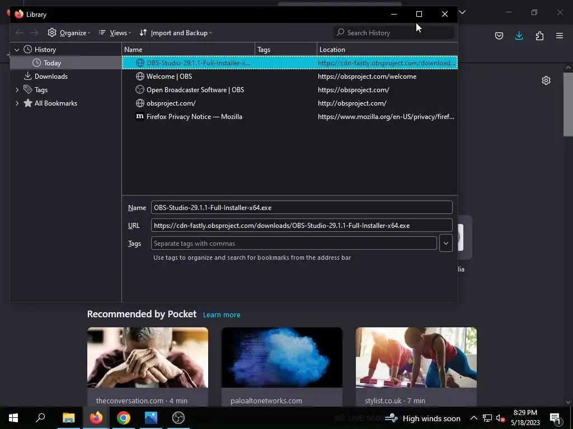The height and width of the screenshot is (429, 573).
Task: Open Save to Pocket in Firefox toolbar
Action: point(499,36)
